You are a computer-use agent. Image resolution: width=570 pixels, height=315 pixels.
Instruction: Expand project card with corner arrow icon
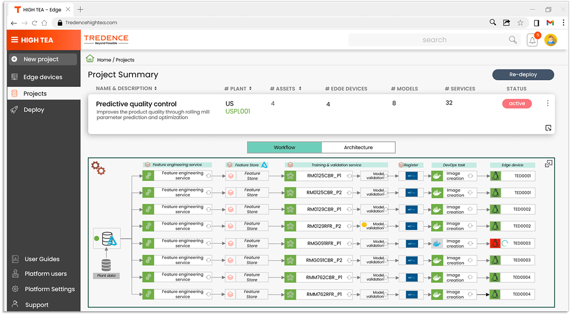click(x=548, y=128)
